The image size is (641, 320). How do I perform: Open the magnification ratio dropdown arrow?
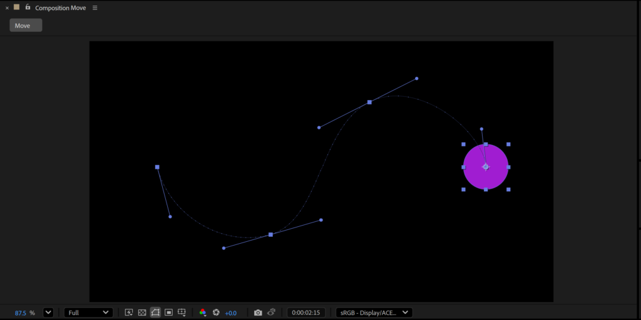pos(48,312)
